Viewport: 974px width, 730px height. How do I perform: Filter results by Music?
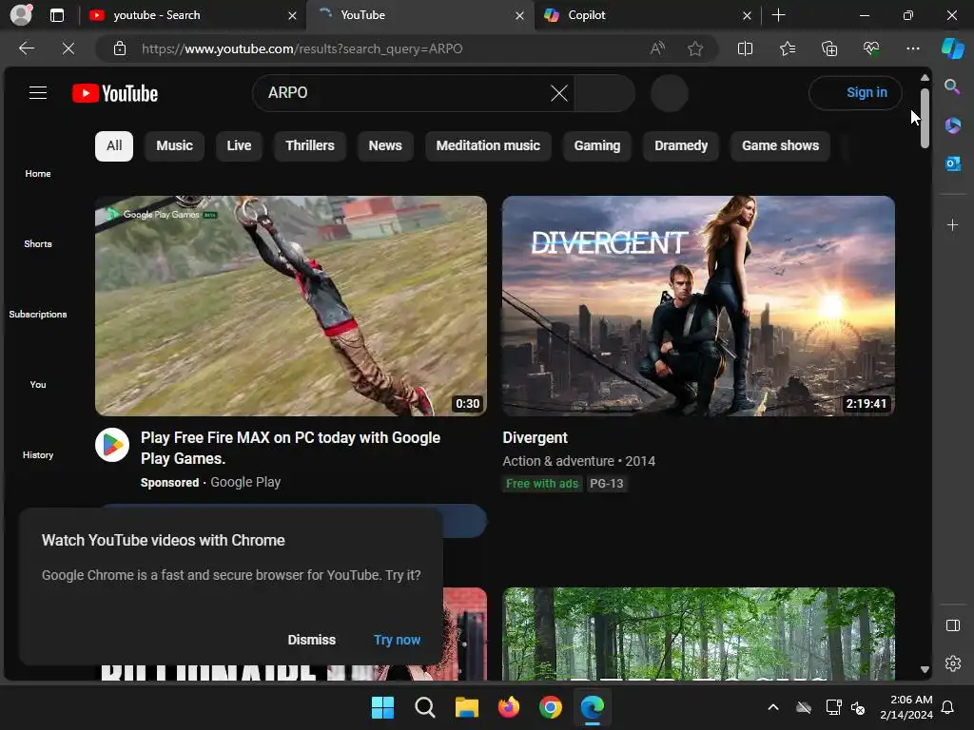pyautogui.click(x=175, y=145)
